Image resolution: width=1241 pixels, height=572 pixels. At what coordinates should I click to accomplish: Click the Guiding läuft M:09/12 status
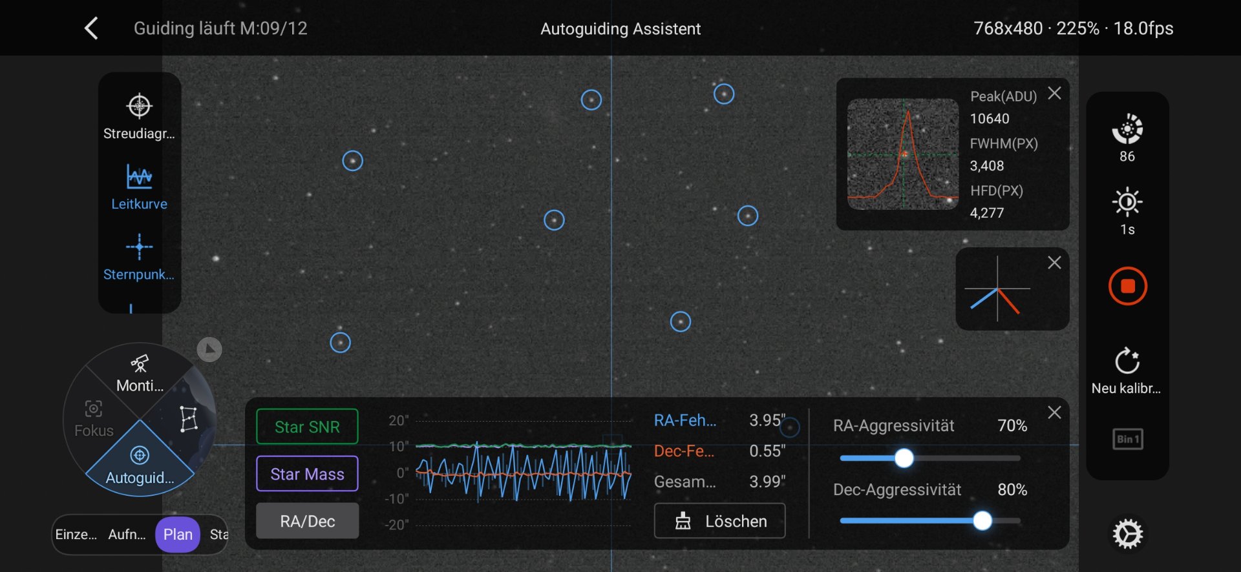click(220, 28)
